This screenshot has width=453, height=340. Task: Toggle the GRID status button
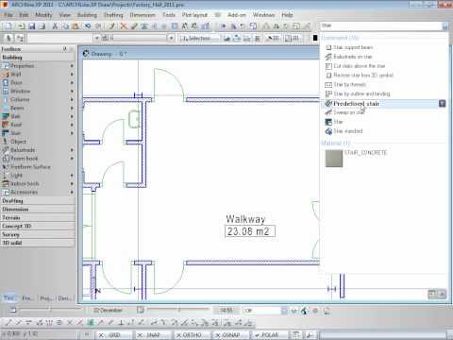(113, 335)
